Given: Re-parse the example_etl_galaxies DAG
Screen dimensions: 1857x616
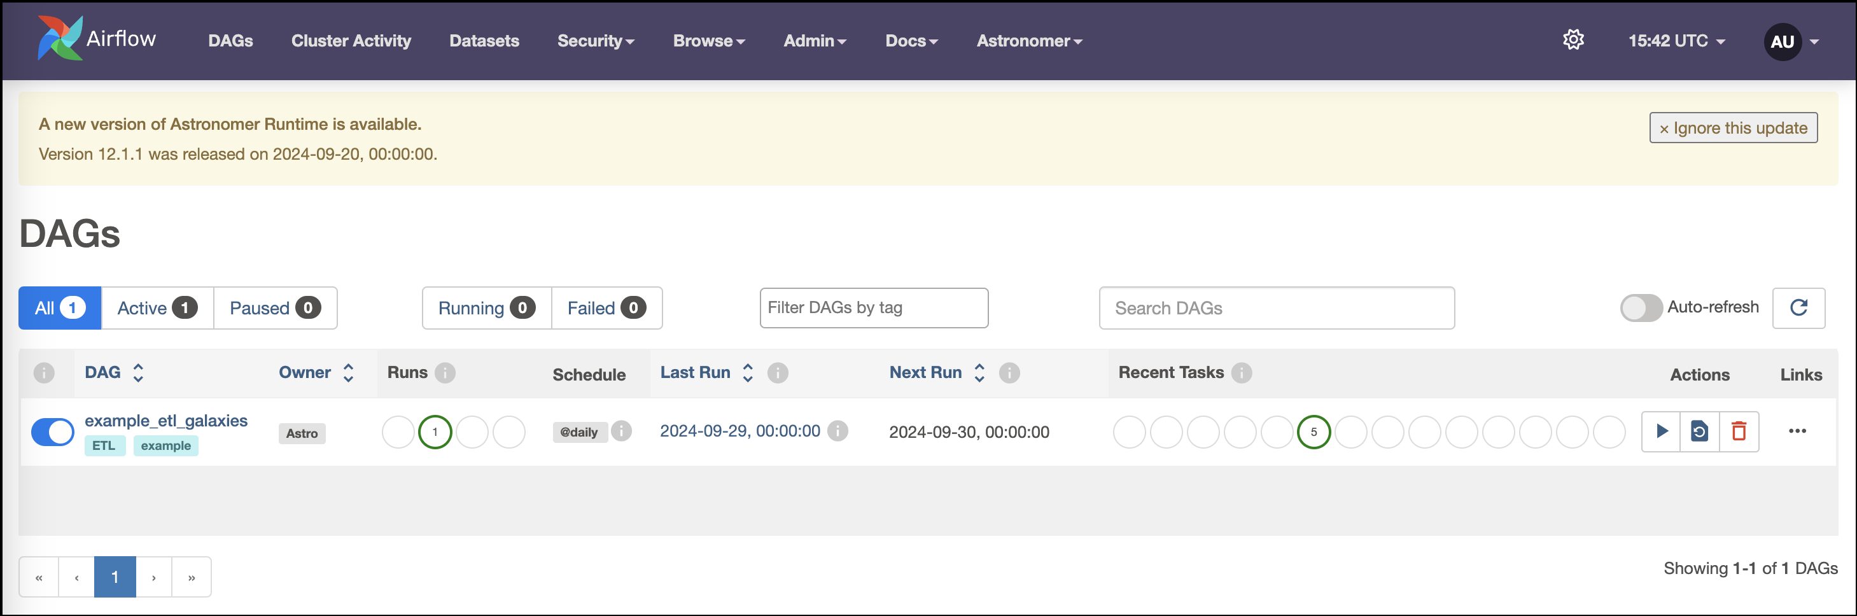Looking at the screenshot, I should pyautogui.click(x=1700, y=431).
